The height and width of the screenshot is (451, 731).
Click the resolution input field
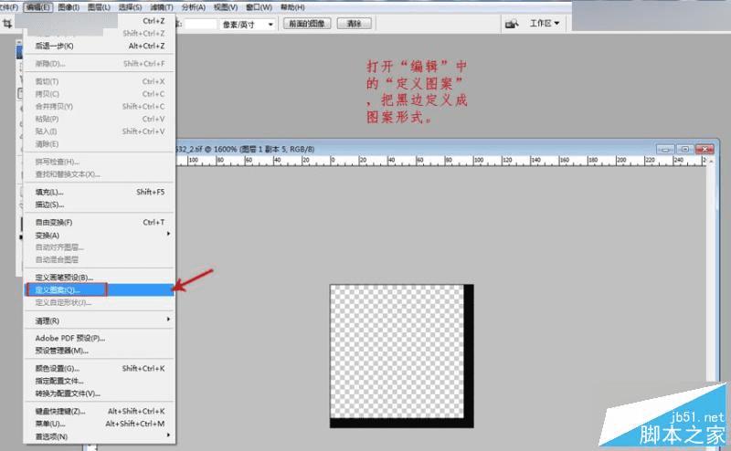[x=200, y=25]
